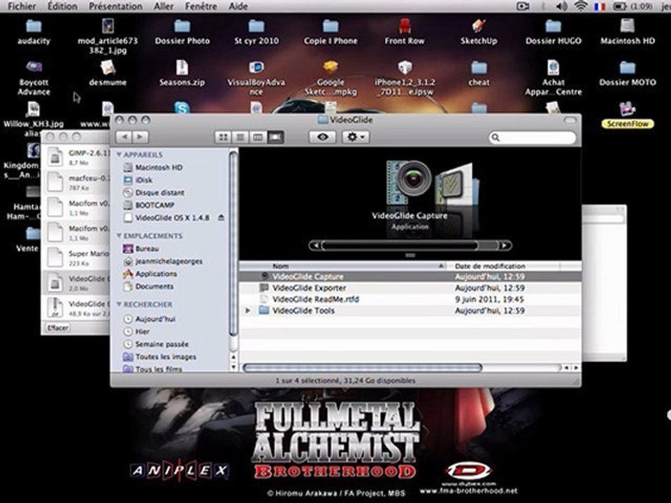Open the action gear dropdown in Finder

click(x=356, y=137)
